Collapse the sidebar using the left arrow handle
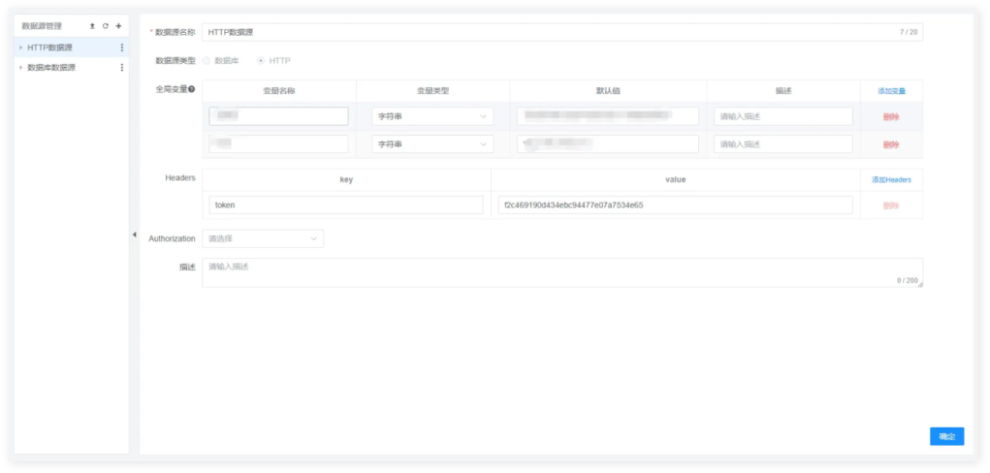The width and height of the screenshot is (990, 473). [134, 235]
